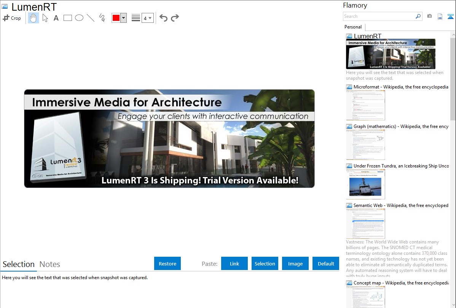Click the "LumenRT" title in the snapshot list
Viewport: 456px width, 308px height.
click(368, 36)
